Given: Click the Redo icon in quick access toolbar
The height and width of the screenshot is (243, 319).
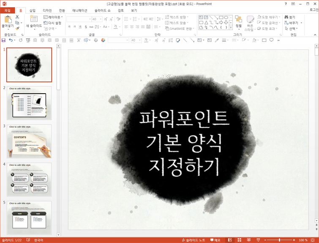Looking at the screenshot, I should pyautogui.click(x=21, y=40).
